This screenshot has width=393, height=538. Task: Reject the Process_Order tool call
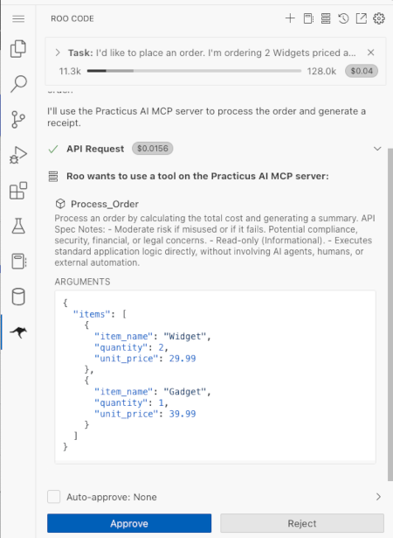[302, 523]
